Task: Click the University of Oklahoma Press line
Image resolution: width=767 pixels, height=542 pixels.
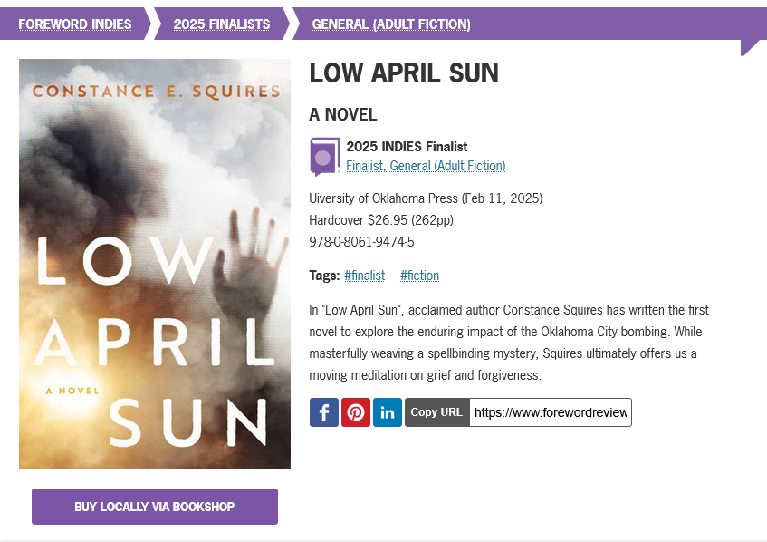Action: click(426, 198)
